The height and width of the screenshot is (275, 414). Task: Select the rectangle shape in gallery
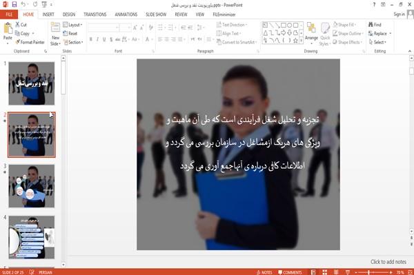284,26
